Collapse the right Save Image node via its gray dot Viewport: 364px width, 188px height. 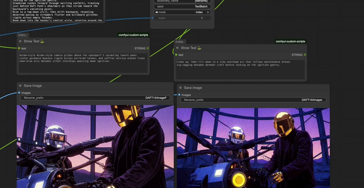180,88
